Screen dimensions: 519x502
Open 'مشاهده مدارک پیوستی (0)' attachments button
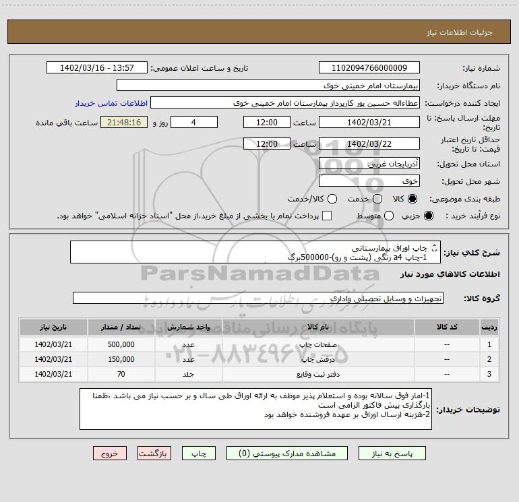287,453
